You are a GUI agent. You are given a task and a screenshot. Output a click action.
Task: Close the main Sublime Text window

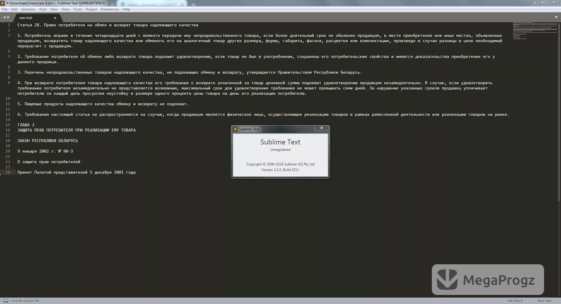coord(553,3)
